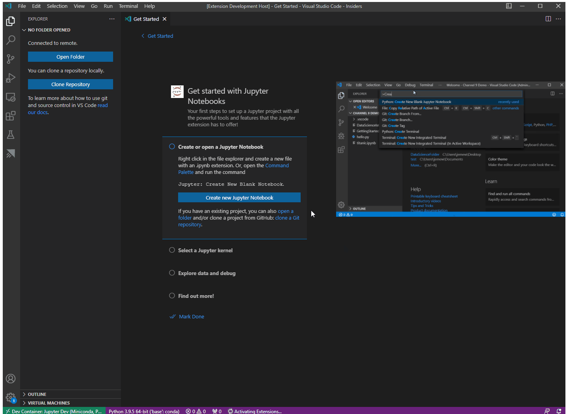The width and height of the screenshot is (567, 414).
Task: Open the Terminal menu
Action: pos(128,6)
